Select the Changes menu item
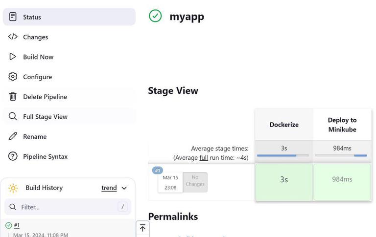The width and height of the screenshot is (376, 237). click(x=35, y=37)
